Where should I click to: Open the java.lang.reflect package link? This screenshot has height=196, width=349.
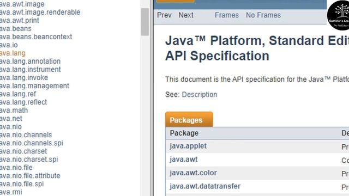23,102
